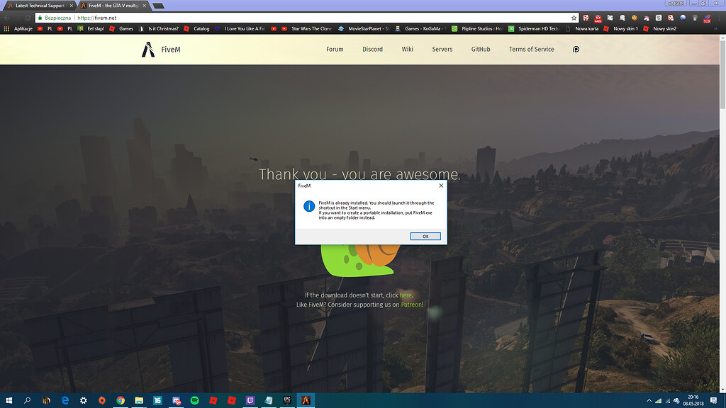Switch to the Latest Technical Support tab
Viewport: 726px width, 408px height.
tap(39, 6)
